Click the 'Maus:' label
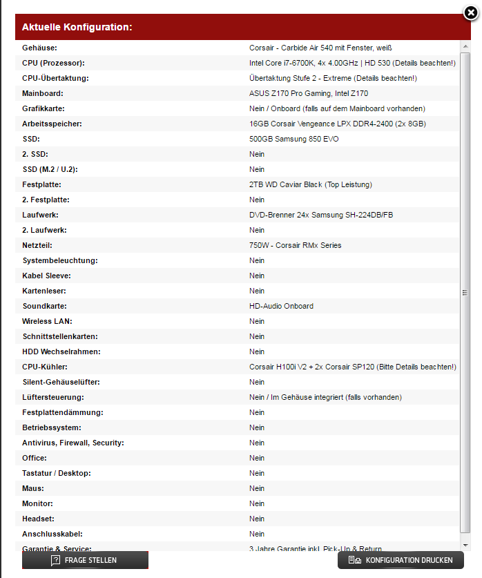The width and height of the screenshot is (482, 578). [x=32, y=488]
